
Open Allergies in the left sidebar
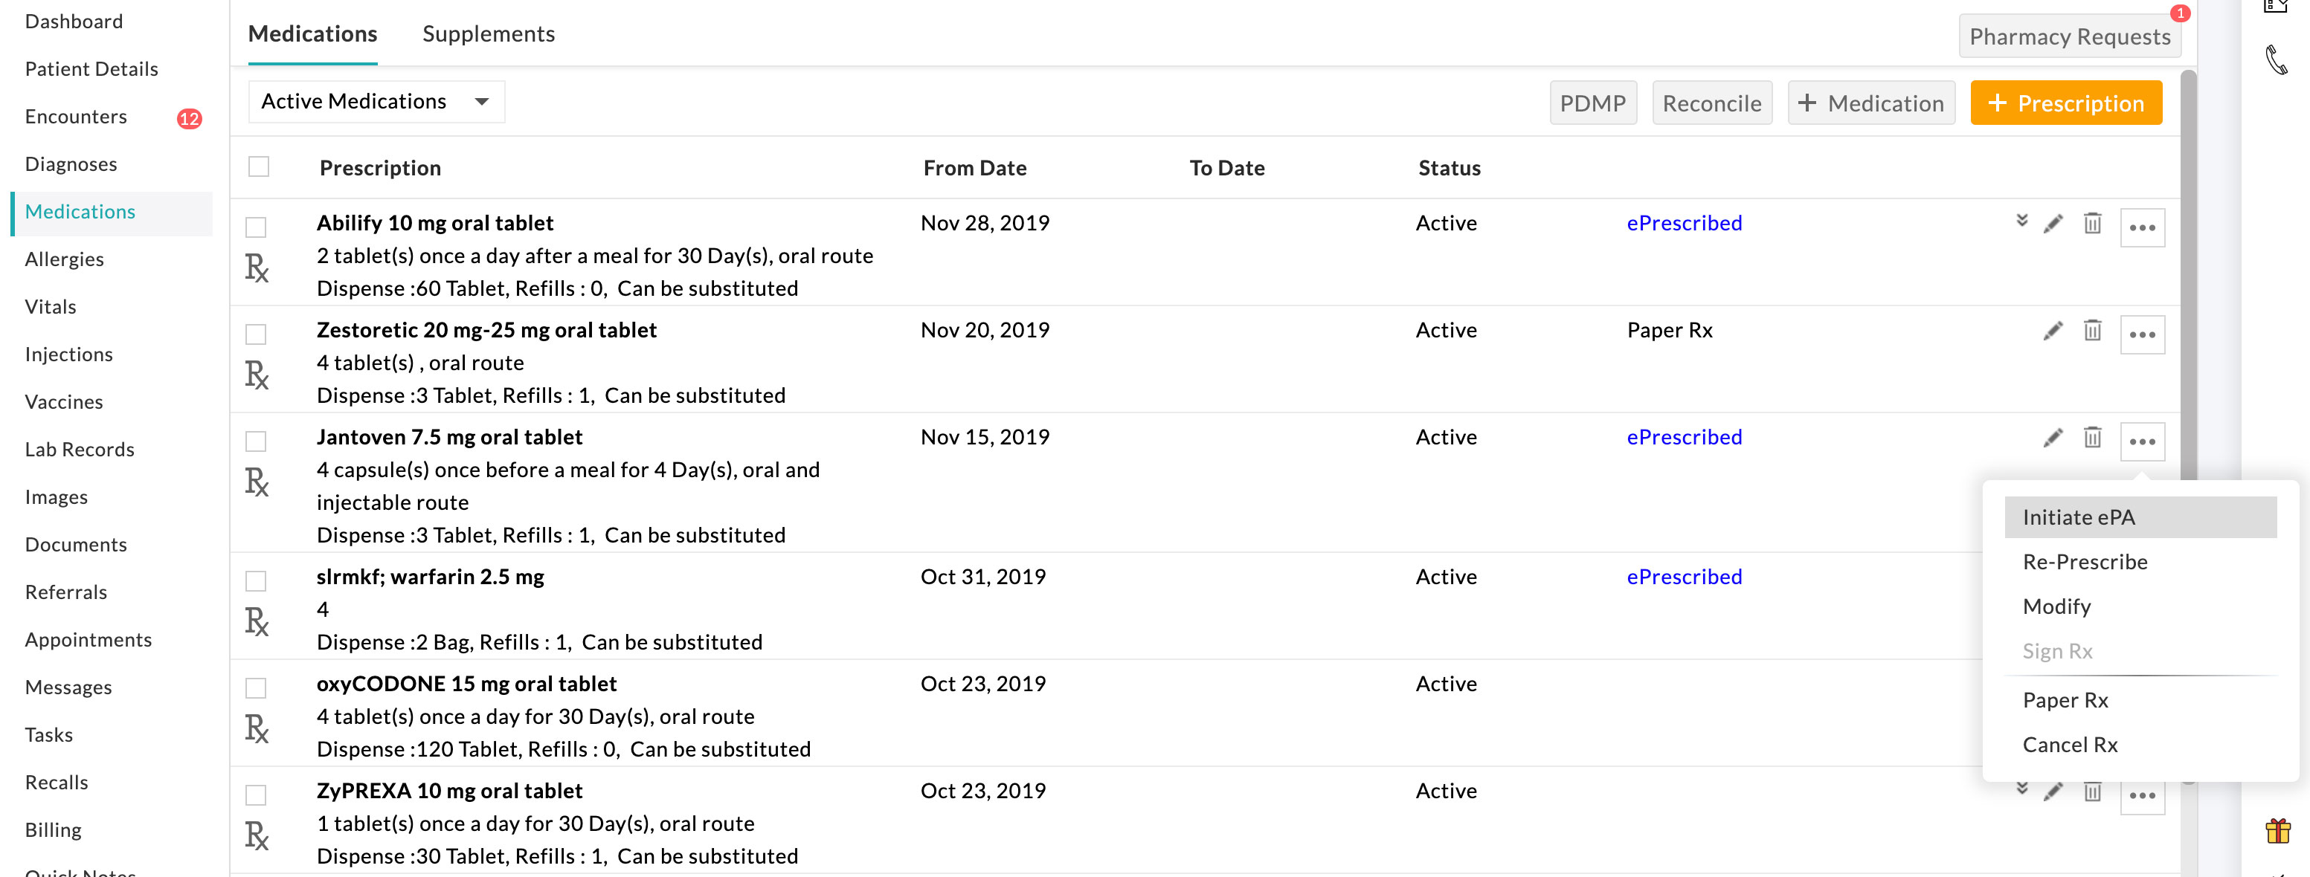pyautogui.click(x=65, y=260)
